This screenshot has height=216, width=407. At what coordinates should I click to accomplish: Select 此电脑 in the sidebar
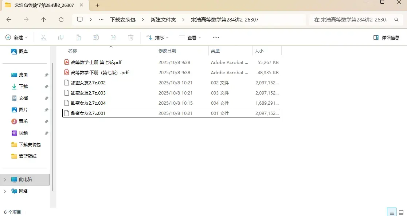pyautogui.click(x=25, y=180)
